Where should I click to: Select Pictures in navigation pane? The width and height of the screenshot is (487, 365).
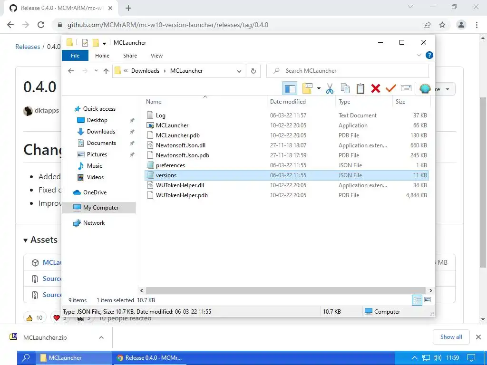97,154
